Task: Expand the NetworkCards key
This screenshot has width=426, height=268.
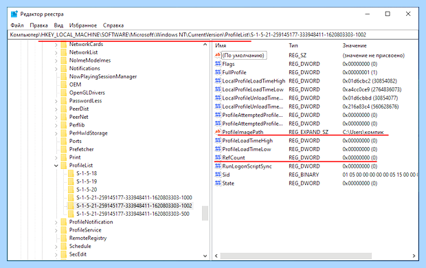Action: 56,45
